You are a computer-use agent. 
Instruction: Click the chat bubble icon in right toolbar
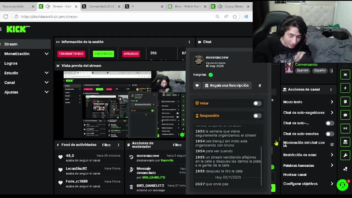click(x=345, y=115)
